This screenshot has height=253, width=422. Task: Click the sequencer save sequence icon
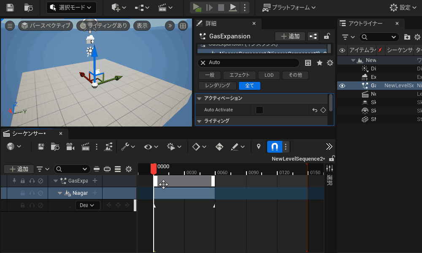(41, 147)
